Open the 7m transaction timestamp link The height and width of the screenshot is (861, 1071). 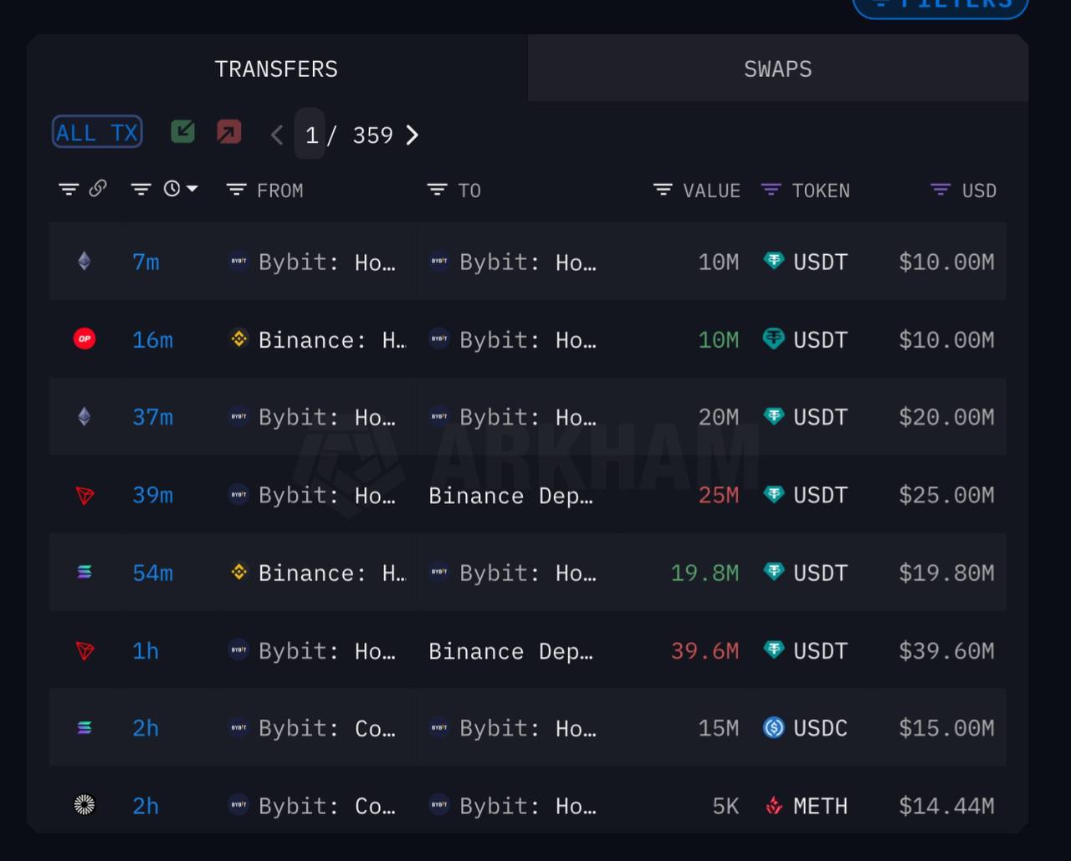pyautogui.click(x=146, y=262)
